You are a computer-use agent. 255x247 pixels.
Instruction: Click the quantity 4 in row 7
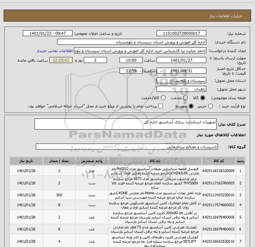tap(59, 241)
